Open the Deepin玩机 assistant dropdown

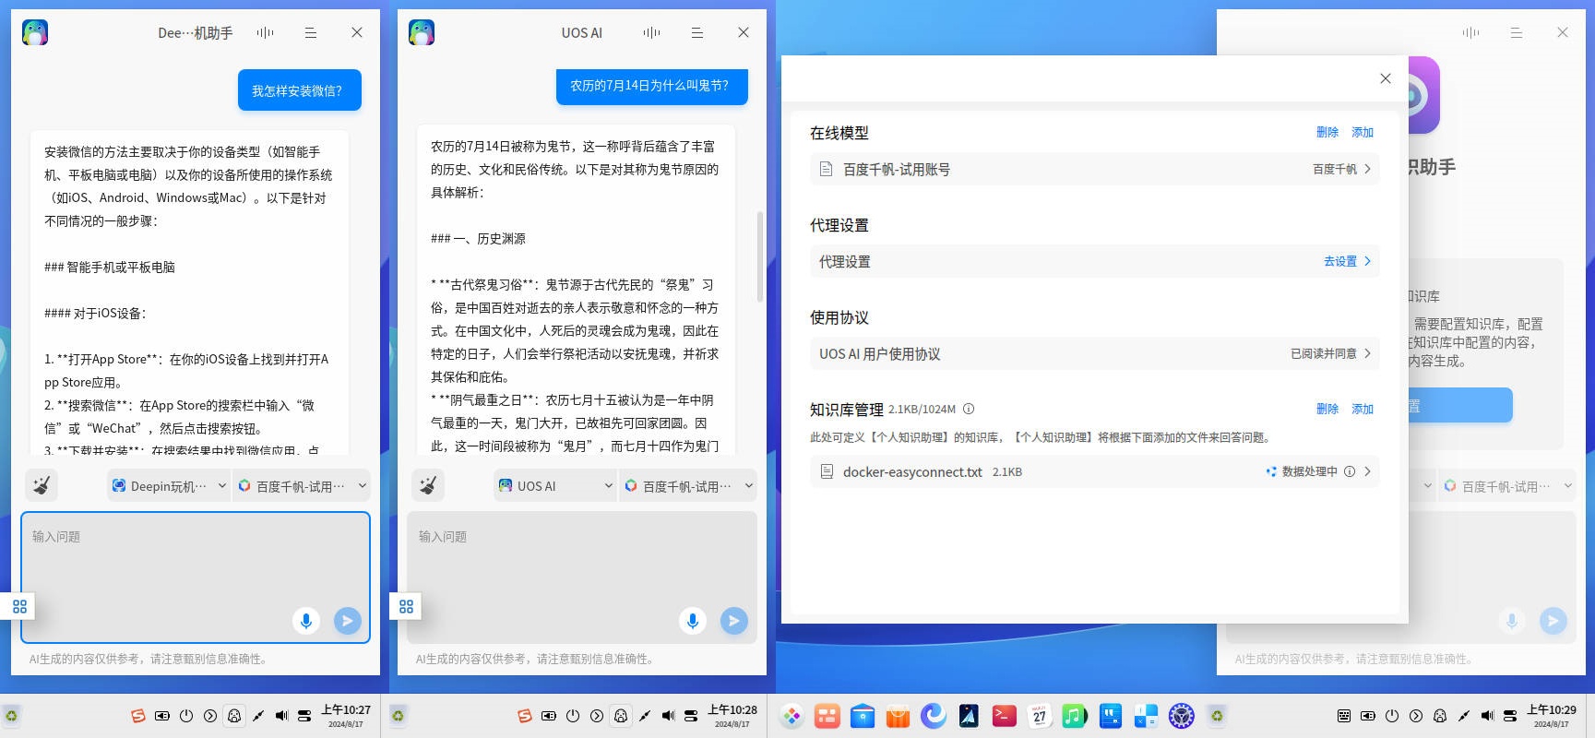pyautogui.click(x=169, y=486)
